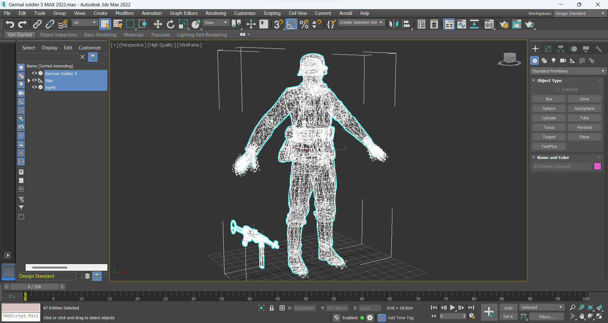Switch to the Motion command panel
The width and height of the screenshot is (608, 323).
[573, 49]
